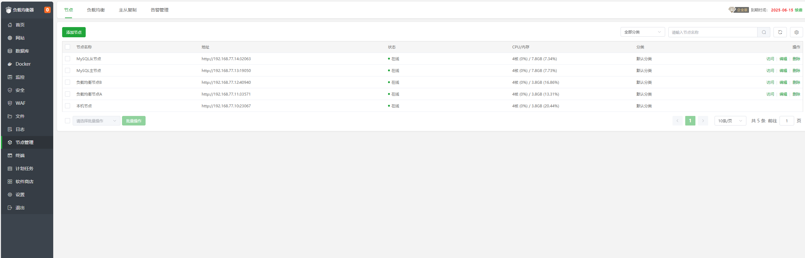
Task: Focus the node name search field
Action: [x=712, y=32]
